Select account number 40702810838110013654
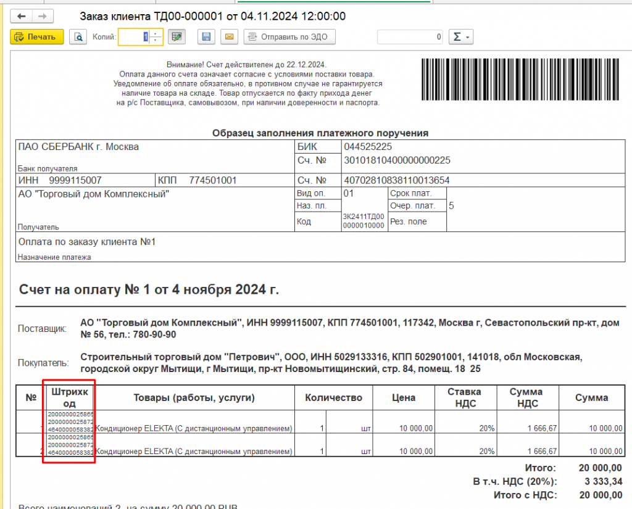This screenshot has height=509, width=632. click(397, 180)
